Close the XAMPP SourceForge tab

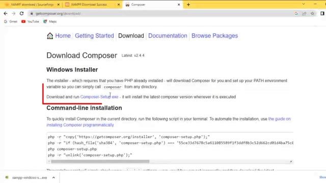click(x=58, y=5)
